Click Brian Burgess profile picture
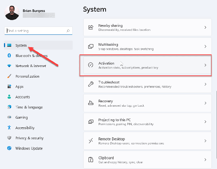 point(12,12)
